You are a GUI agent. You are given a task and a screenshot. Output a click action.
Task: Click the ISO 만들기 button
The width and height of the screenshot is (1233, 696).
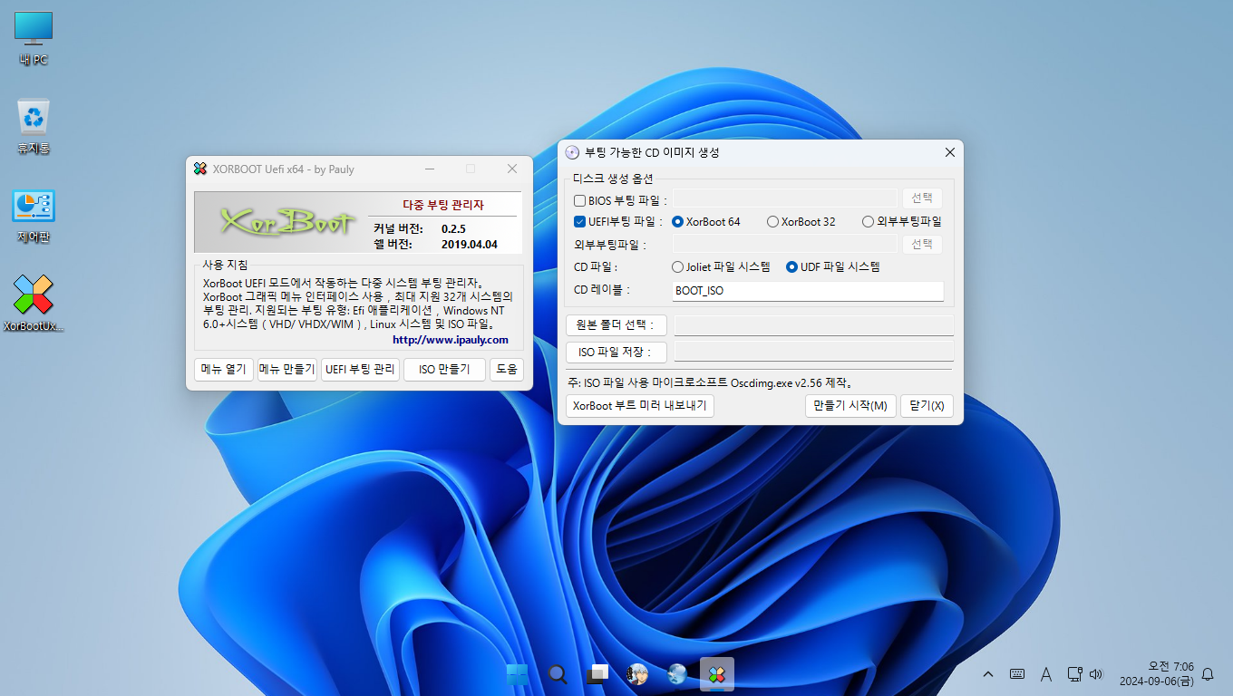[x=445, y=369]
